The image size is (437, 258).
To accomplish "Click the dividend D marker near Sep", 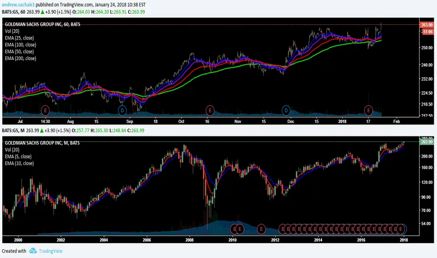I will tap(122, 110).
